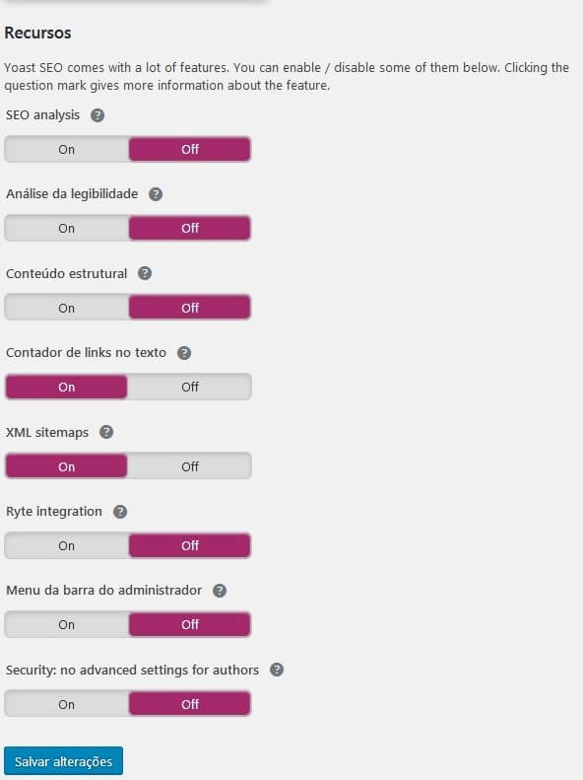Disable XML sitemaps with Off
The width and height of the screenshot is (583, 780).
click(x=190, y=466)
